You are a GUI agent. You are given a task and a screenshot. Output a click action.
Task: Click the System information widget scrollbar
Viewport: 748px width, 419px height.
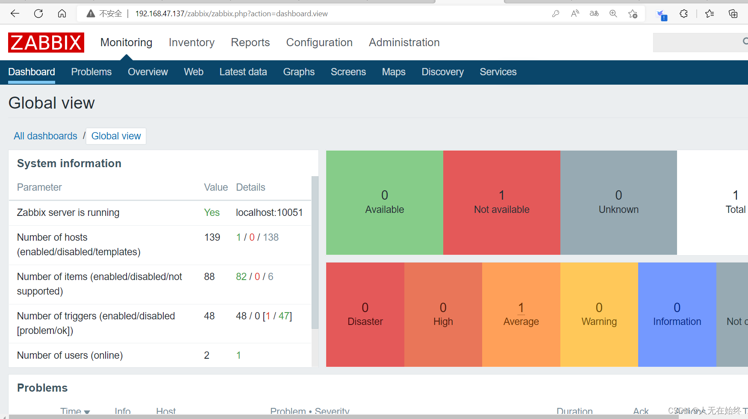point(315,252)
